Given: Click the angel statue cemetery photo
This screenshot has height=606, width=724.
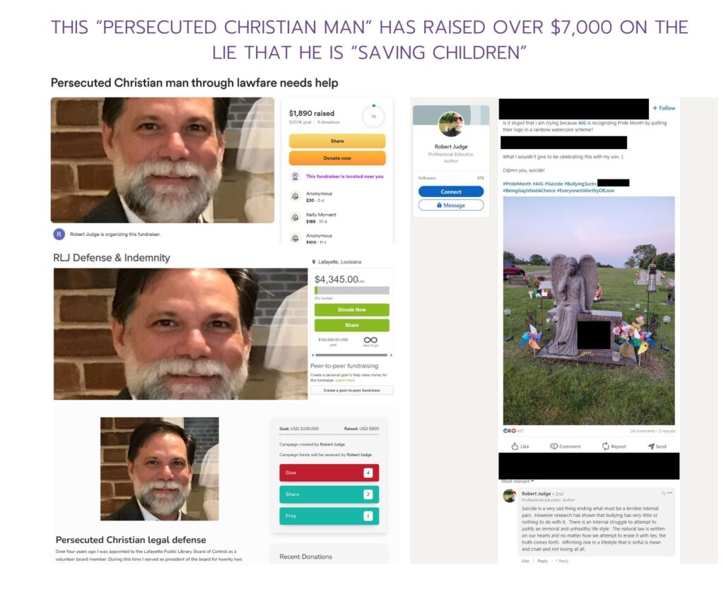Looking at the screenshot, I should pos(589,310).
